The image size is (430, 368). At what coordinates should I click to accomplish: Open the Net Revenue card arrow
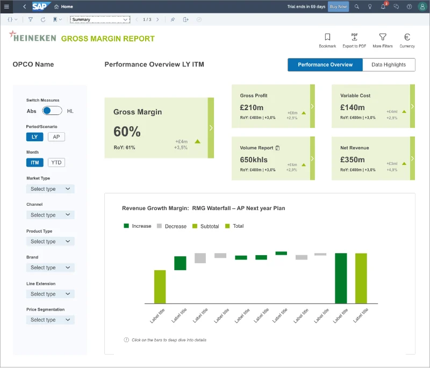tap(412, 158)
